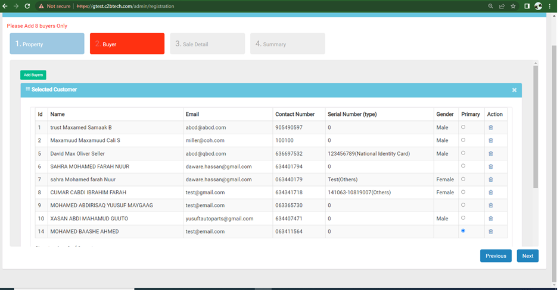The image size is (560, 290).
Task: Select serial 141063-10819007(Others)
Action: click(359, 193)
